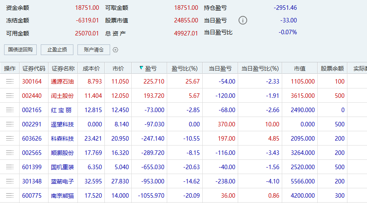367x203 pixels.
Task: Open the operation menu icon for 闰土股份
Action: pos(10,96)
